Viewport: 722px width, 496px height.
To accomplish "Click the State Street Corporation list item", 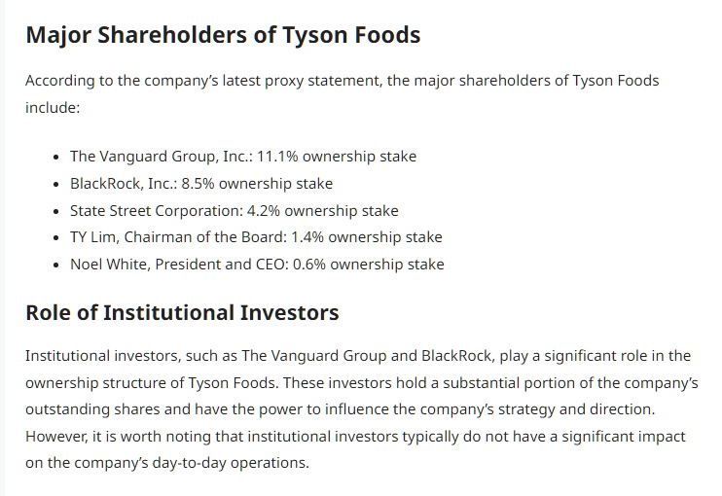I will (234, 210).
